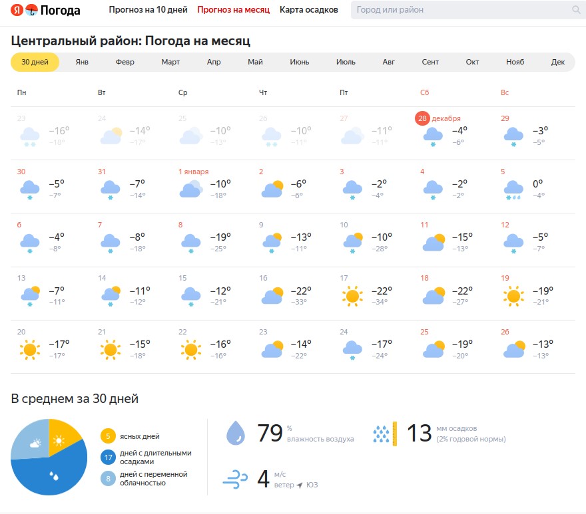Click the umbrella Pogoda logo icon

click(x=32, y=10)
